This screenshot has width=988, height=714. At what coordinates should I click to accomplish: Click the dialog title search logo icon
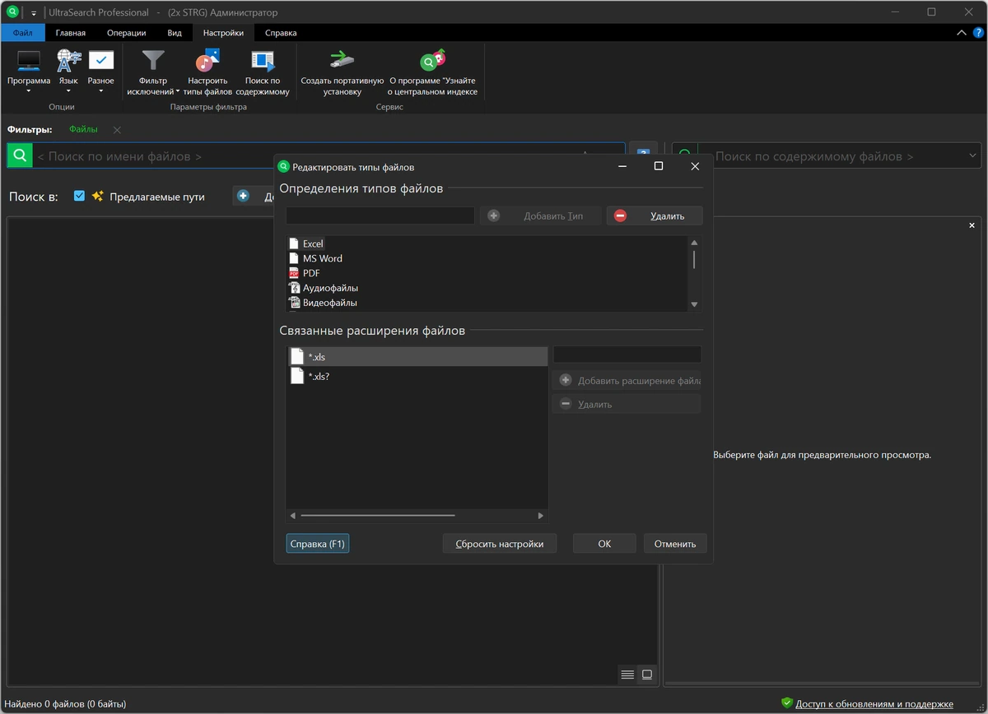coord(284,166)
